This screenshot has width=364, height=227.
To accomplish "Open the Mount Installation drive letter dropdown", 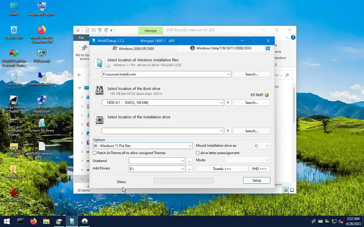I will [x=267, y=146].
